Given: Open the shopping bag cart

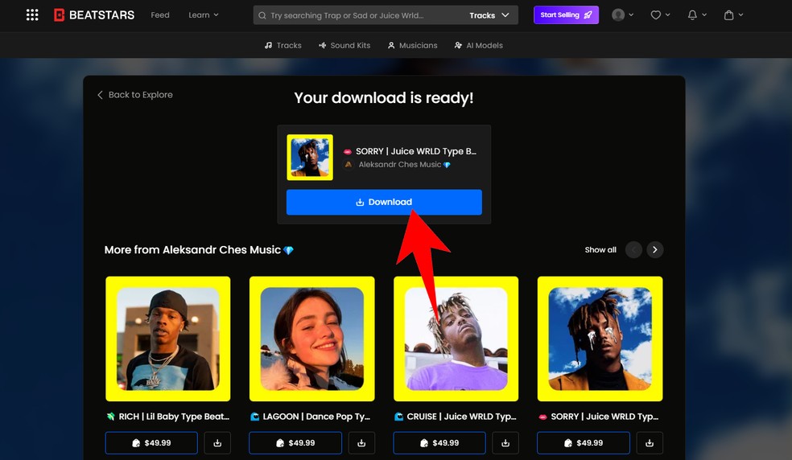Looking at the screenshot, I should coord(728,15).
